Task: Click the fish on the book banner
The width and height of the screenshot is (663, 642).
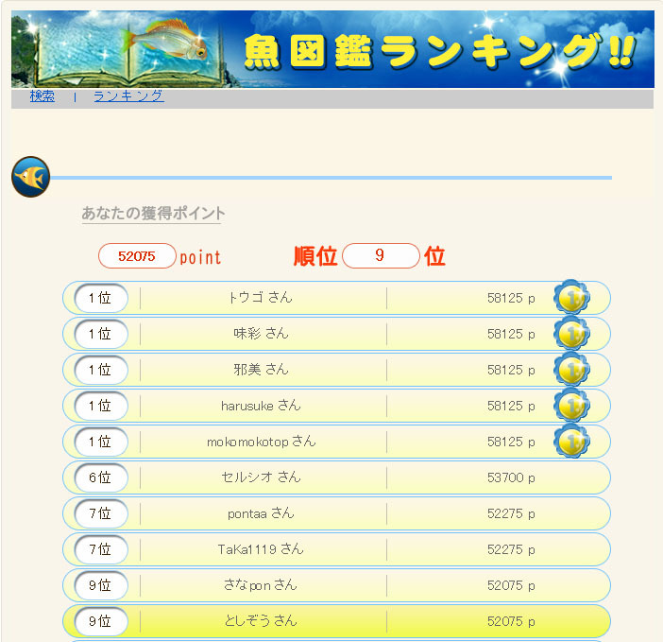Action: (x=166, y=41)
